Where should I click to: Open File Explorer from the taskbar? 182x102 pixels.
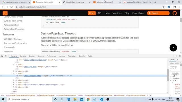75,99
